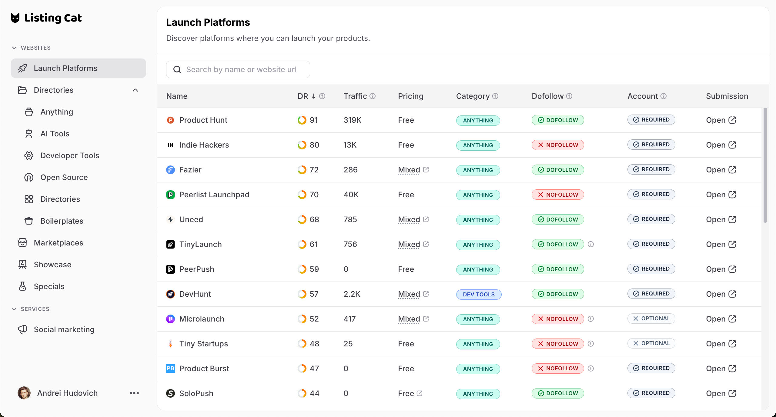Show the Traffic column help icon
The width and height of the screenshot is (776, 417).
373,96
